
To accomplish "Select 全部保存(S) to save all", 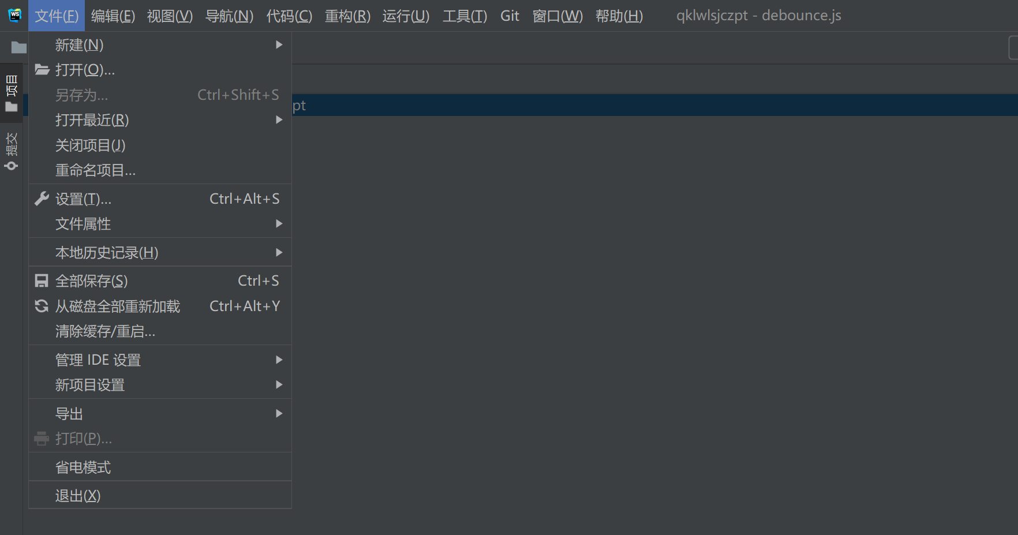I will (160, 280).
